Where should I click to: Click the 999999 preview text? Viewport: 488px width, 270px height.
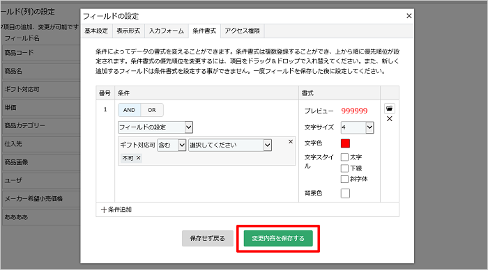coord(354,111)
